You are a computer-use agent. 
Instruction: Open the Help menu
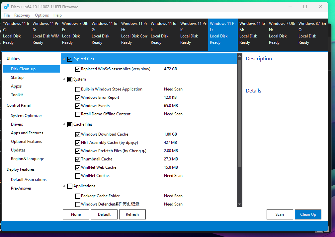tap(57, 15)
